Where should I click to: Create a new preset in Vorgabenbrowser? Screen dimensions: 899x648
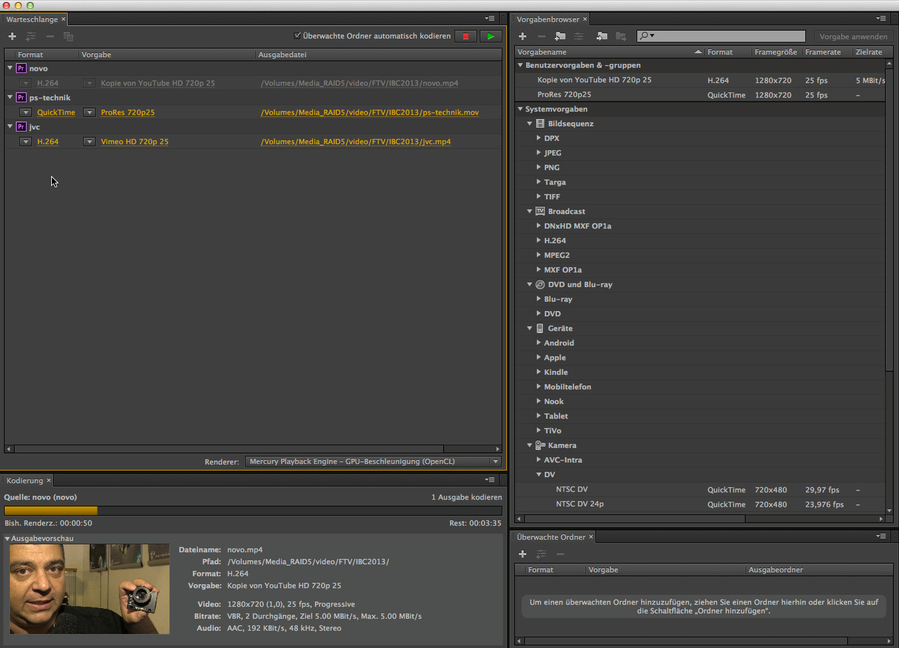click(522, 37)
